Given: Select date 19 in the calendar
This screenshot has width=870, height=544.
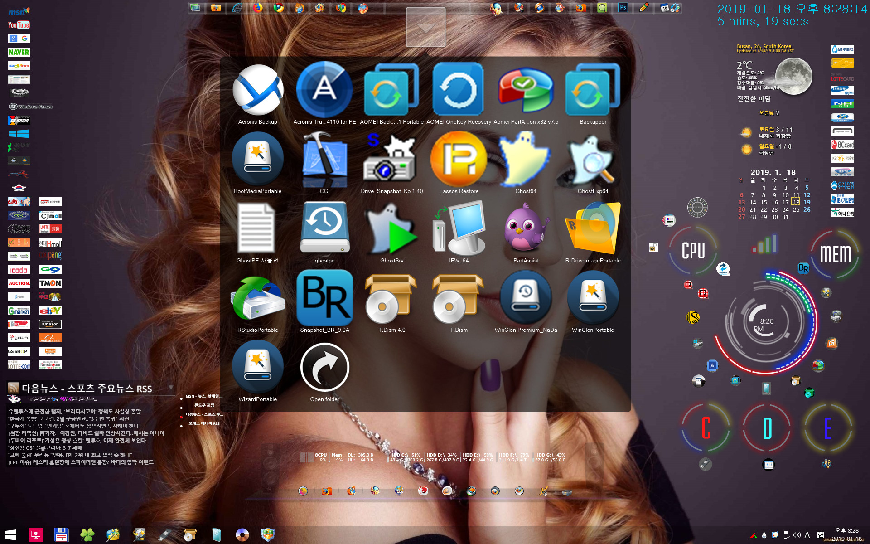Looking at the screenshot, I should [807, 202].
